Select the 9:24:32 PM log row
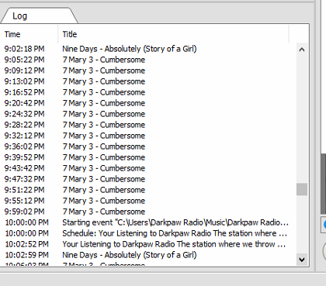326x286 pixels. pos(148,114)
